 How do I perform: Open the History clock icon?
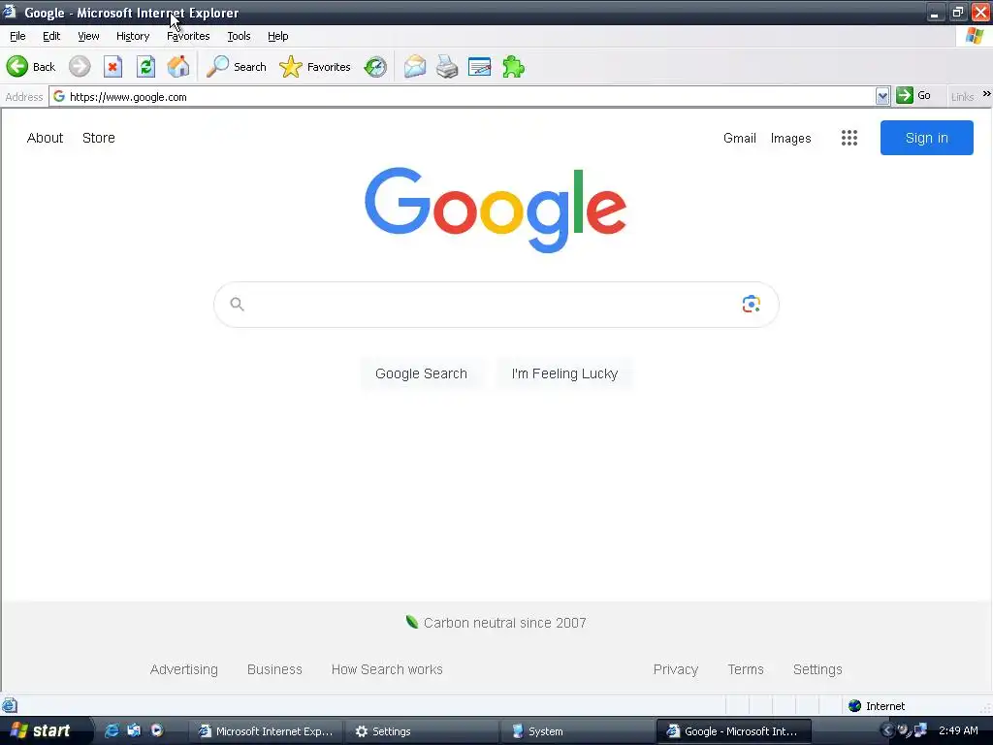point(375,67)
